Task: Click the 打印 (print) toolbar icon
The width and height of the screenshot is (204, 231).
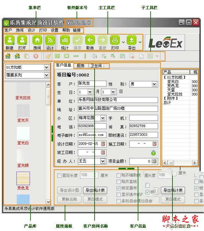Action: [x=115, y=40]
